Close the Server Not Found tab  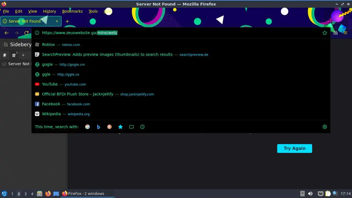tap(57, 21)
